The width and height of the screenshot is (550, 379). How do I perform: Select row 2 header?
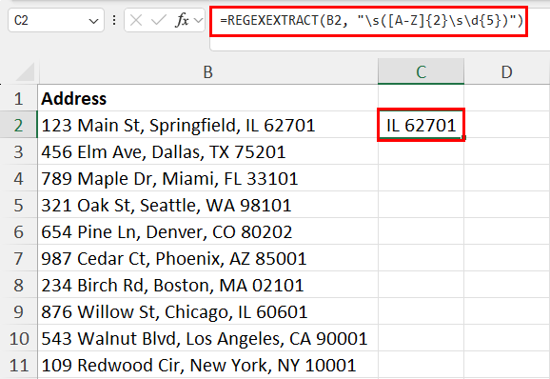(x=19, y=125)
